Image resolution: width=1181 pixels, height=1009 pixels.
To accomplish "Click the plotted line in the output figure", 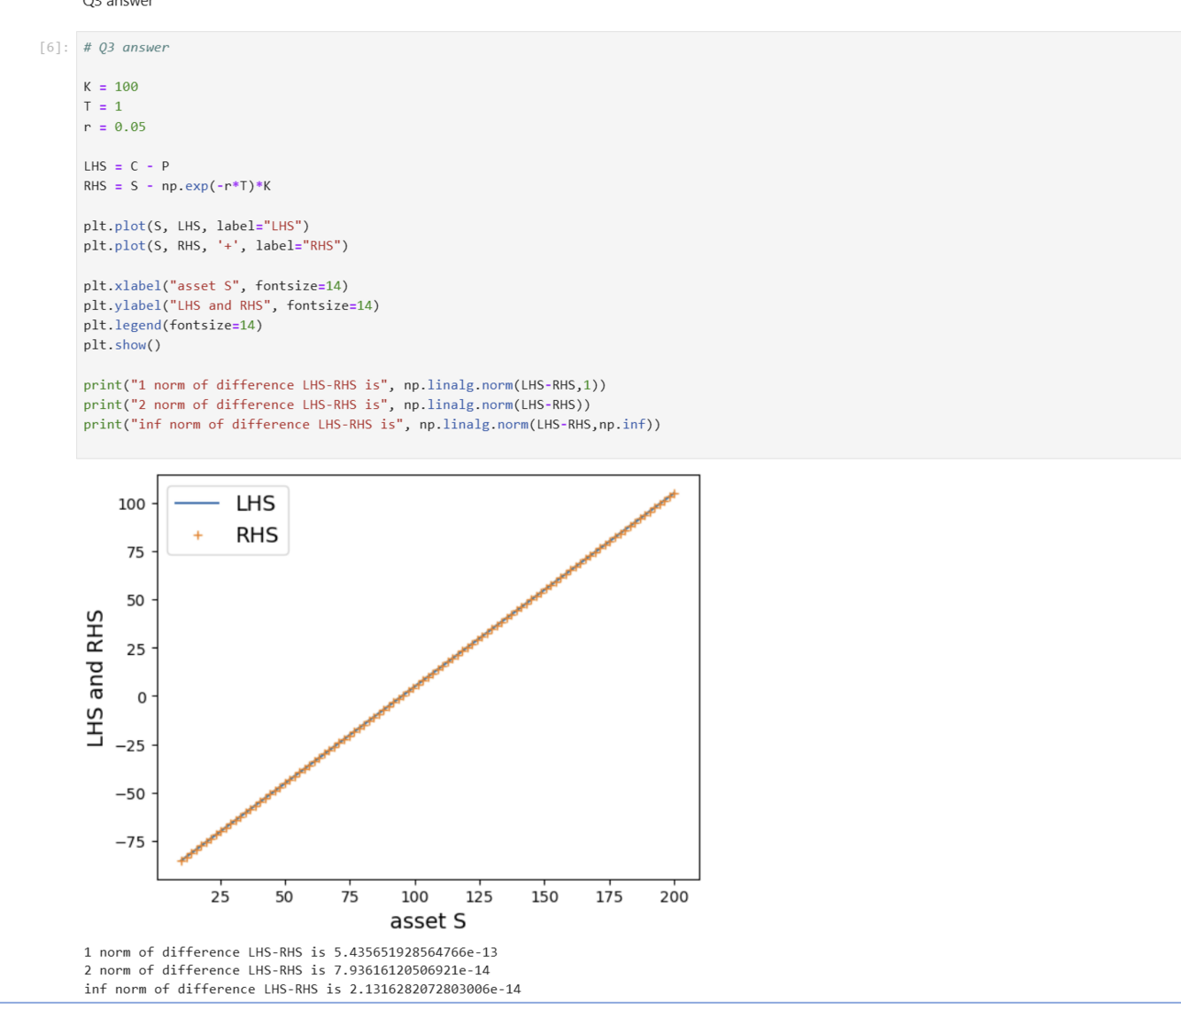I will [x=428, y=677].
